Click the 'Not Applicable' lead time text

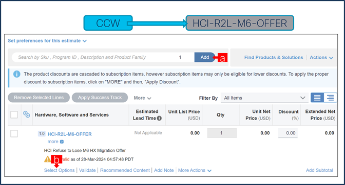point(148,133)
